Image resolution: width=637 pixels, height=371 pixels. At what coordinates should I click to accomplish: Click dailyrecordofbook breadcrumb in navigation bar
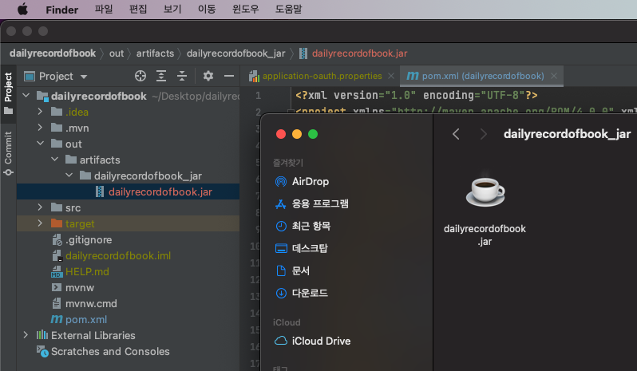pos(53,53)
